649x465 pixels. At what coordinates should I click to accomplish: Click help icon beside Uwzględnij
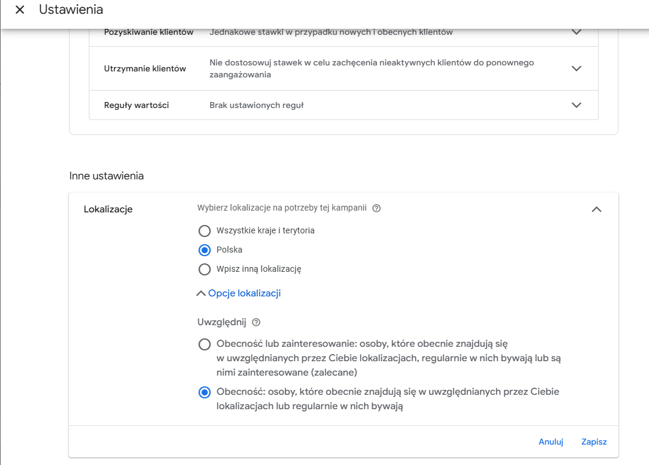(256, 322)
